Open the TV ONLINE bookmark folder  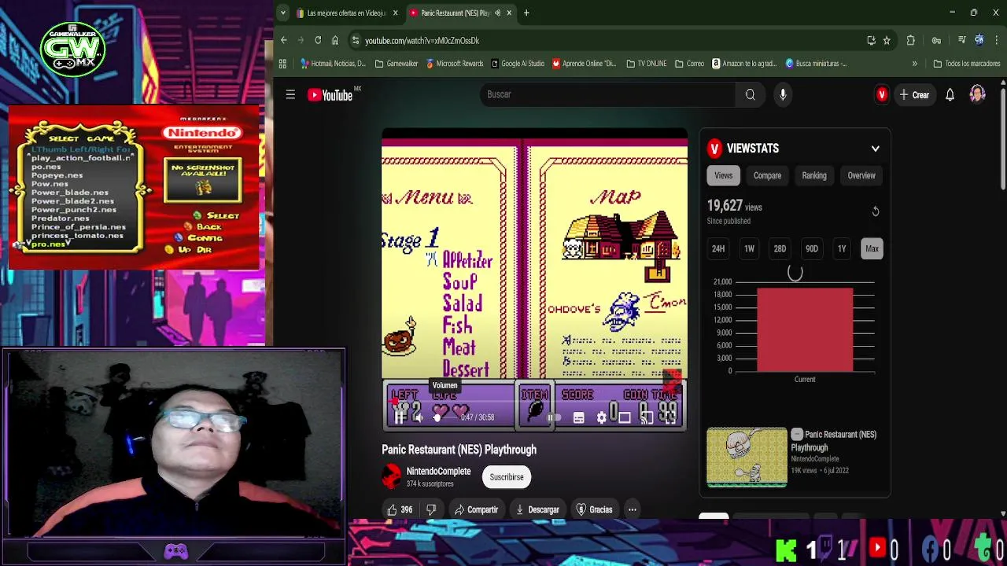click(646, 64)
